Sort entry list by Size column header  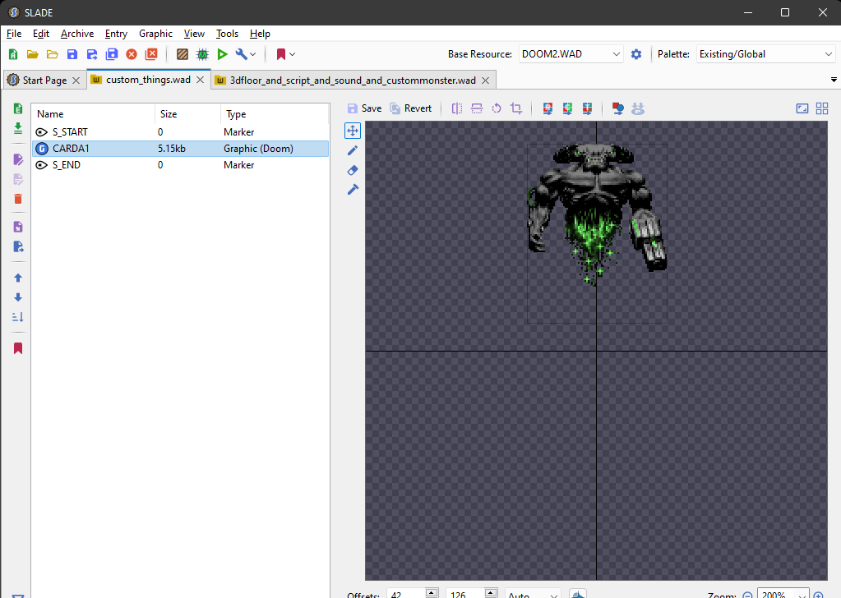(x=187, y=114)
